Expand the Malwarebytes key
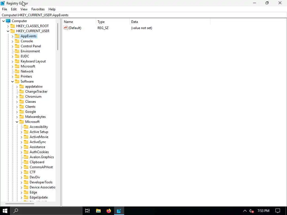Image resolution: width=287 pixels, height=215 pixels. point(17,117)
